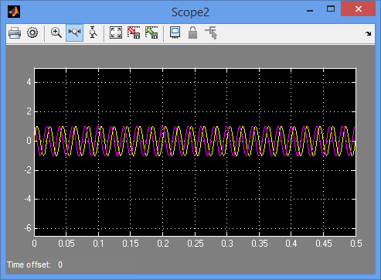Click the y-axis label -4
Viewport: 381px width, 280px height.
pyautogui.click(x=28, y=199)
